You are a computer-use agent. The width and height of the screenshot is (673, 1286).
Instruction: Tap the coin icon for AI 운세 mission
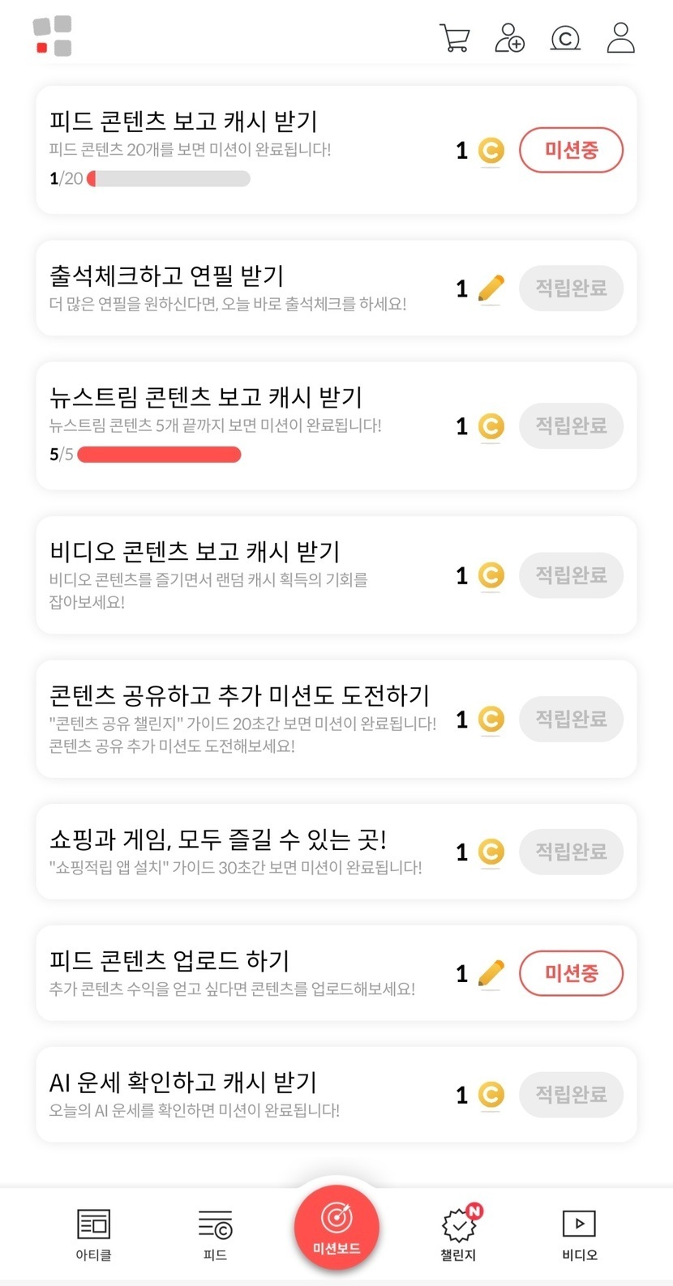[491, 1095]
